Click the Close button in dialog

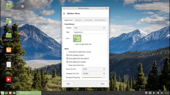click(102, 84)
